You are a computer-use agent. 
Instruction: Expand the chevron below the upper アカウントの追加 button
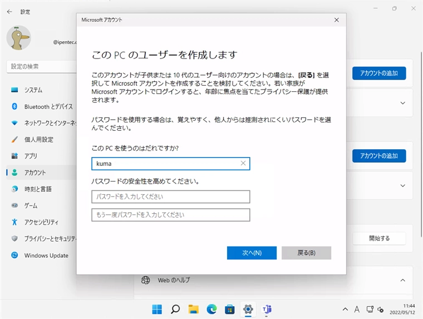[x=403, y=103]
